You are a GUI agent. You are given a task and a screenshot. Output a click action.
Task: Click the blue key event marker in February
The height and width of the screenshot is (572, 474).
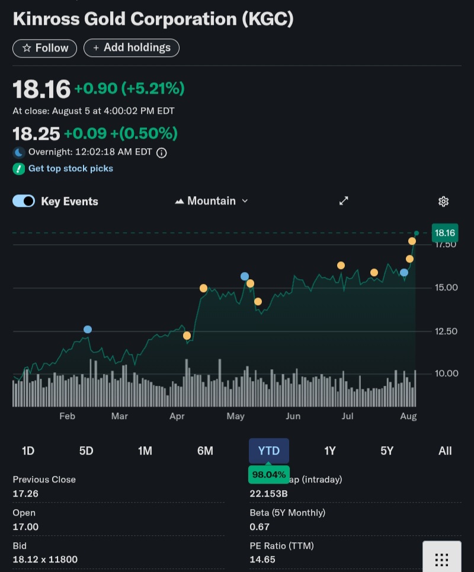point(88,330)
